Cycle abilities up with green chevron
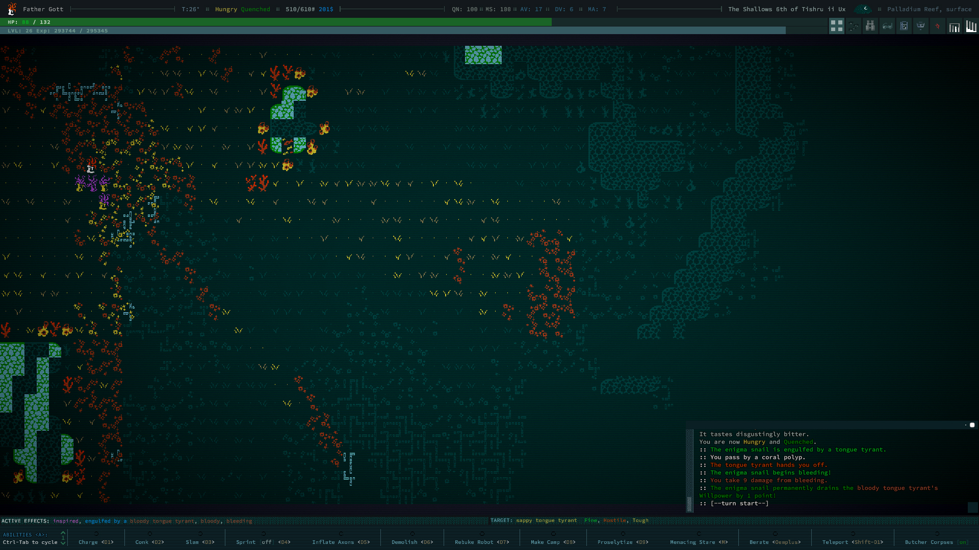Image resolution: width=979 pixels, height=550 pixels. [63, 533]
